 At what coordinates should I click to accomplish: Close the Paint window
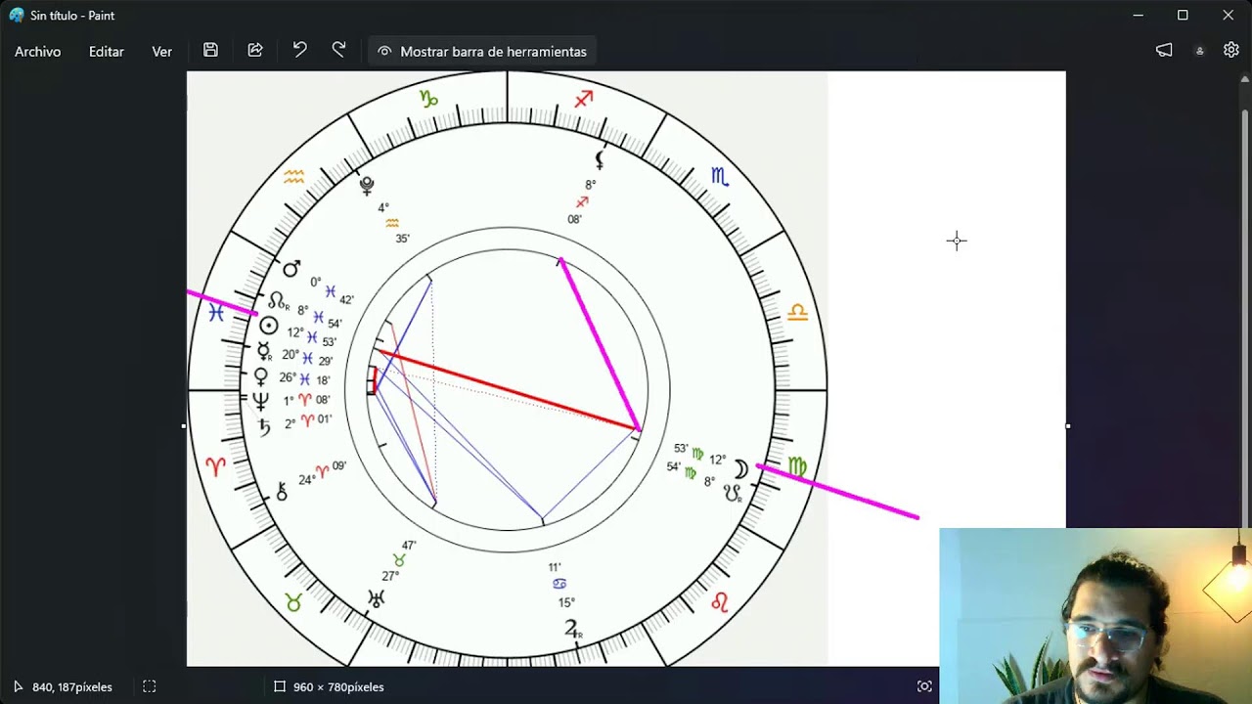click(x=1229, y=16)
